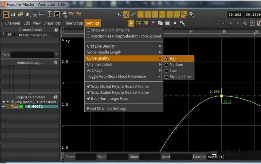Click the key icon to add keyframe
Image resolution: width=261 pixels, height=164 pixels.
click(x=183, y=23)
